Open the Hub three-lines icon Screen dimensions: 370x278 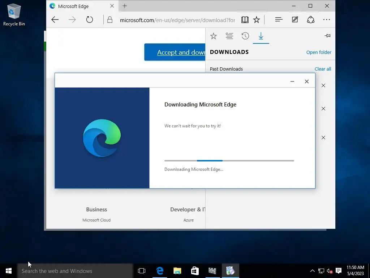point(279,20)
